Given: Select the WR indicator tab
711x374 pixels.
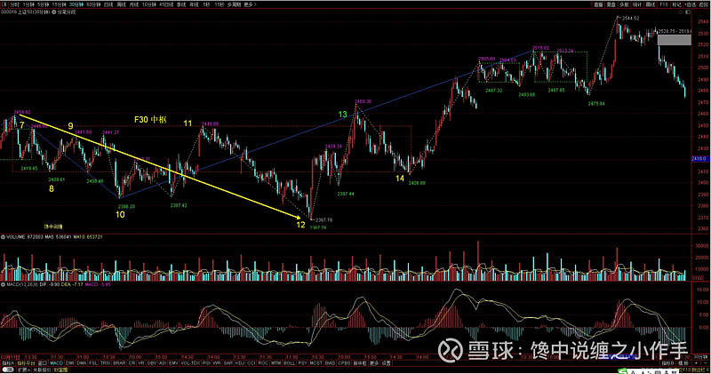Looking at the screenshot, I should coord(217,363).
